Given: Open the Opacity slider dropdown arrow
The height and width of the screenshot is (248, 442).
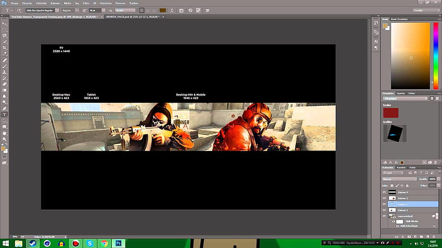Looking at the screenshot, I should tap(438, 179).
